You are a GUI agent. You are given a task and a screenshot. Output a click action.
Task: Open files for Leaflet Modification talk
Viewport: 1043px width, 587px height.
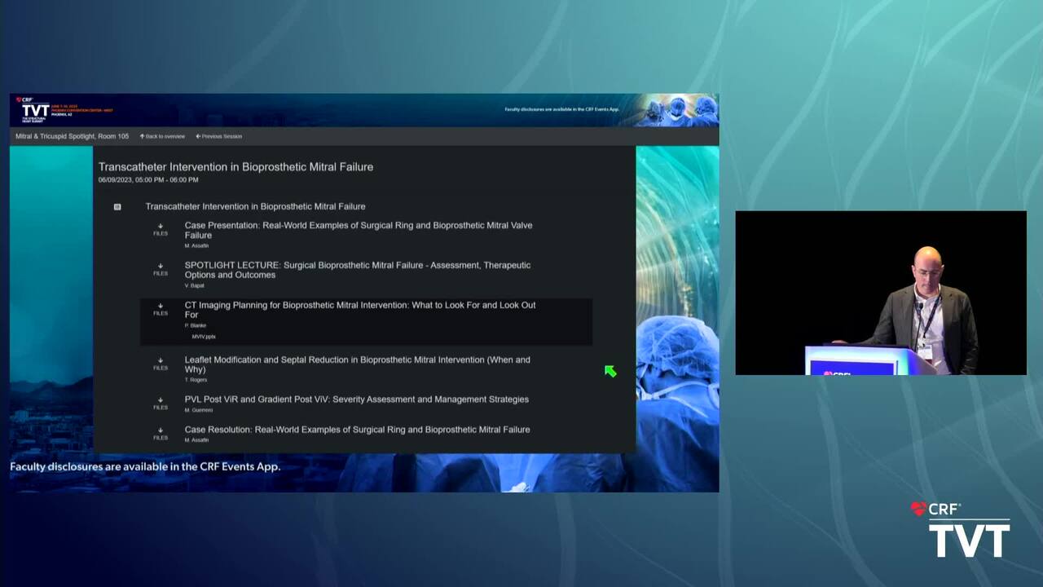[x=161, y=364]
